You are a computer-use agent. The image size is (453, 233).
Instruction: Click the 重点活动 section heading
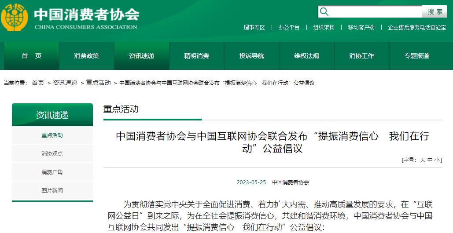coord(121,109)
